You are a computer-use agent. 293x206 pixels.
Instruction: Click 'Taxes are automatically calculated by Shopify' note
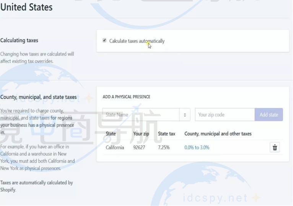click(36, 186)
